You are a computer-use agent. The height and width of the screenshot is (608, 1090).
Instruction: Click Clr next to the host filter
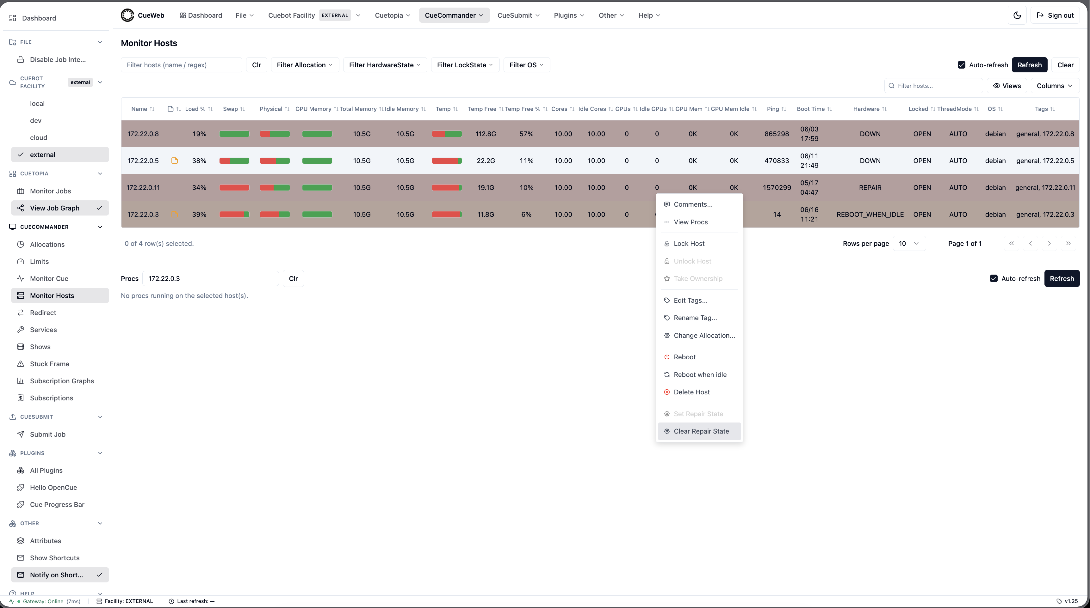pos(257,65)
